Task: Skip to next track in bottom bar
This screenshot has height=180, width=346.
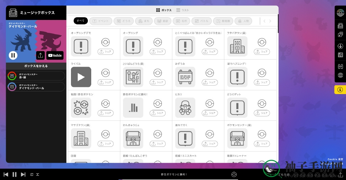Action: [x=23, y=175]
